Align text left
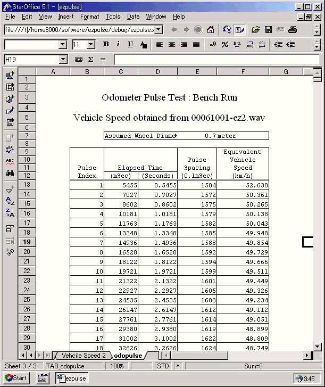This screenshot has width=325, height=387. 159,44
